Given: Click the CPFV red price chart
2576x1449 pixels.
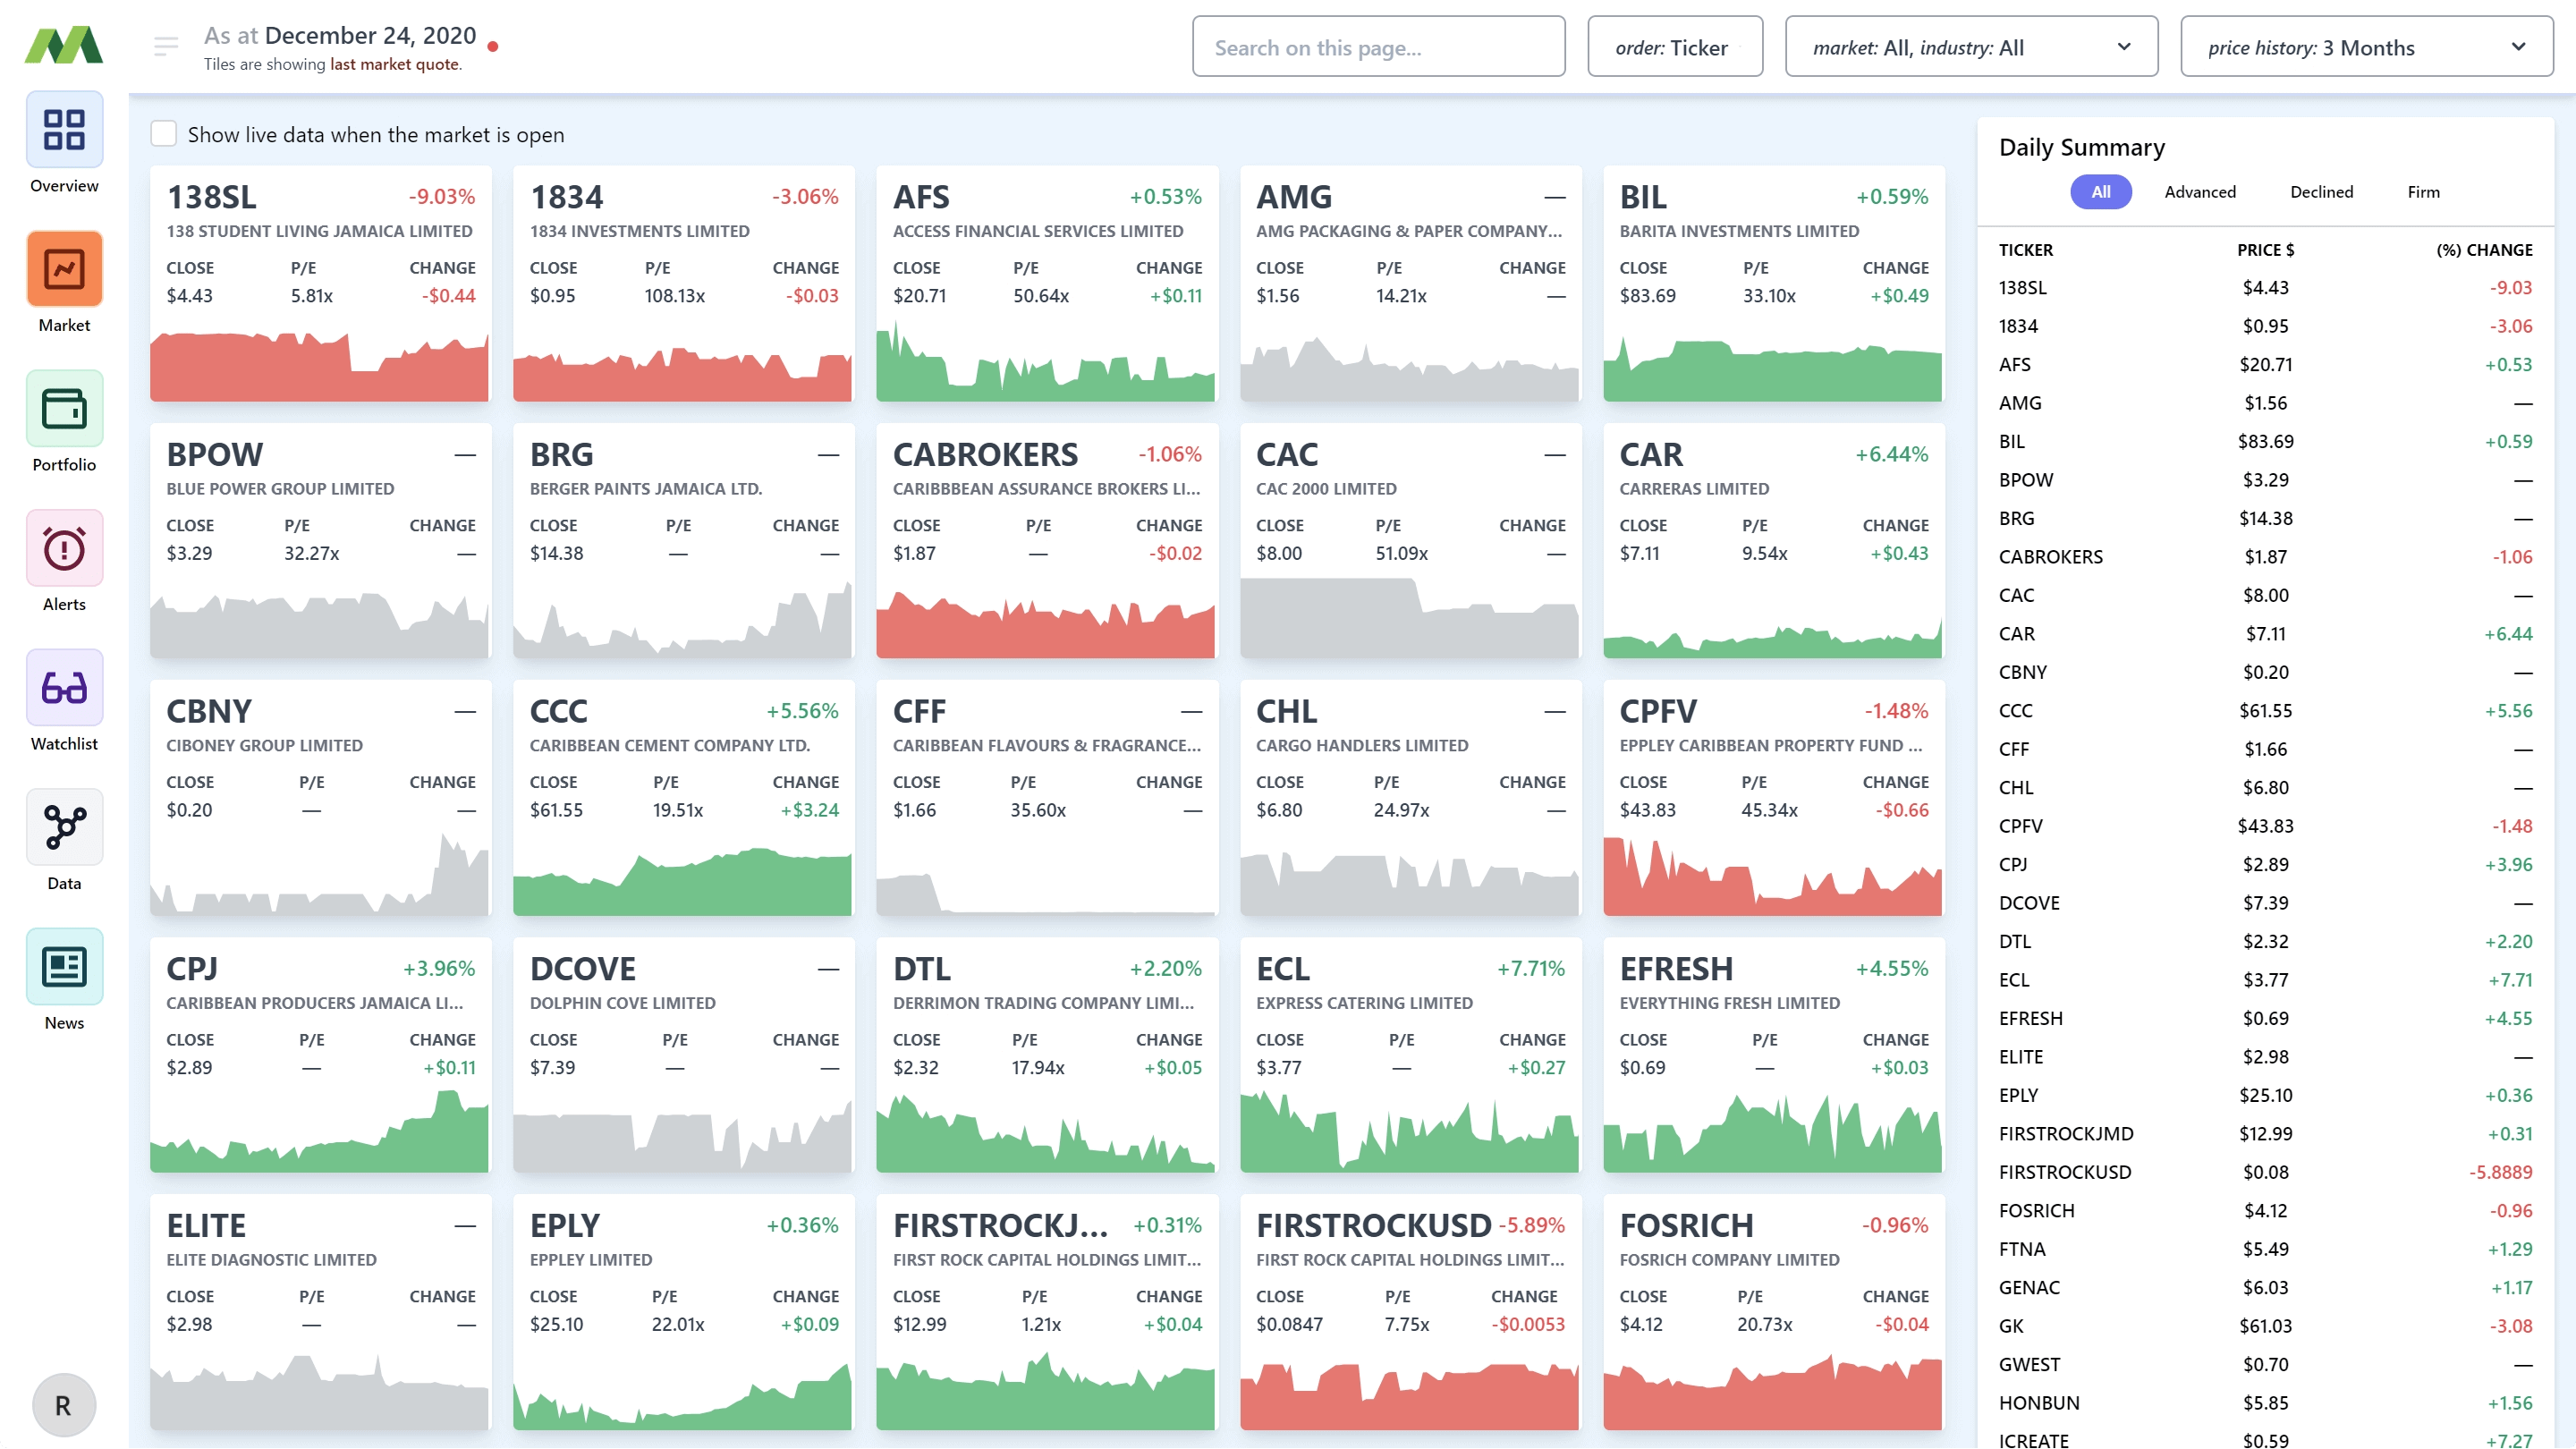Looking at the screenshot, I should (x=1772, y=877).
